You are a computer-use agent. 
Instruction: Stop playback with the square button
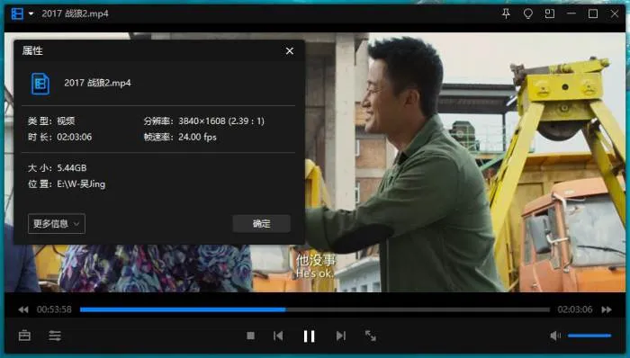[251, 336]
